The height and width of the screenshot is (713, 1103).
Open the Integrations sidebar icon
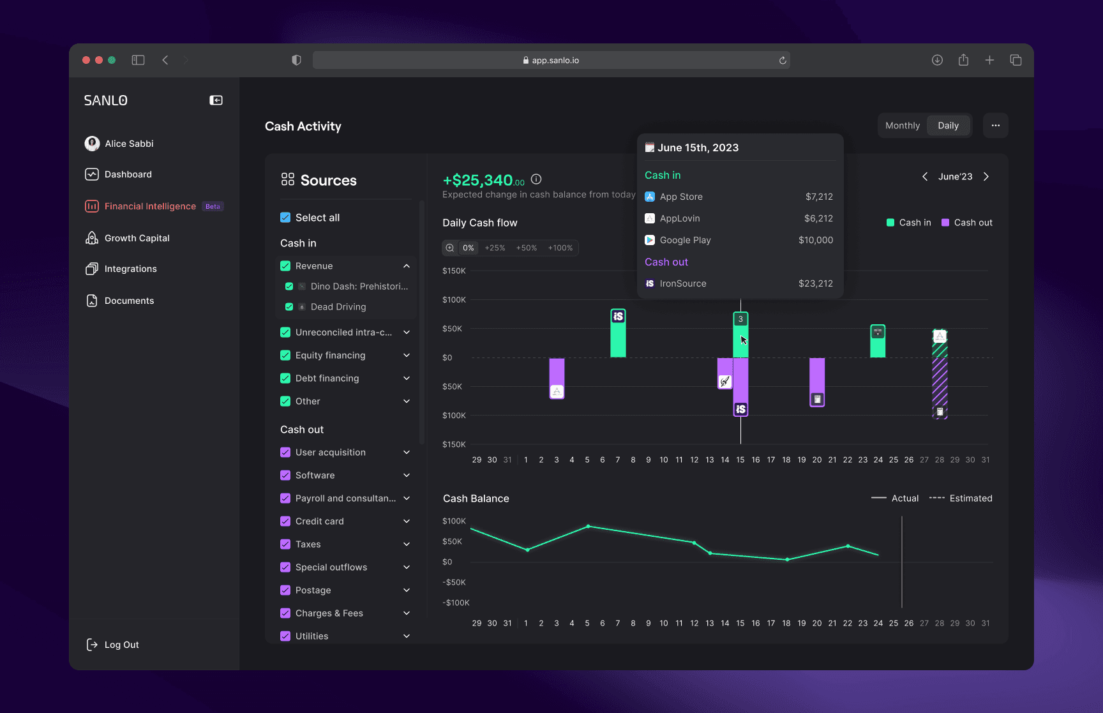coord(92,269)
